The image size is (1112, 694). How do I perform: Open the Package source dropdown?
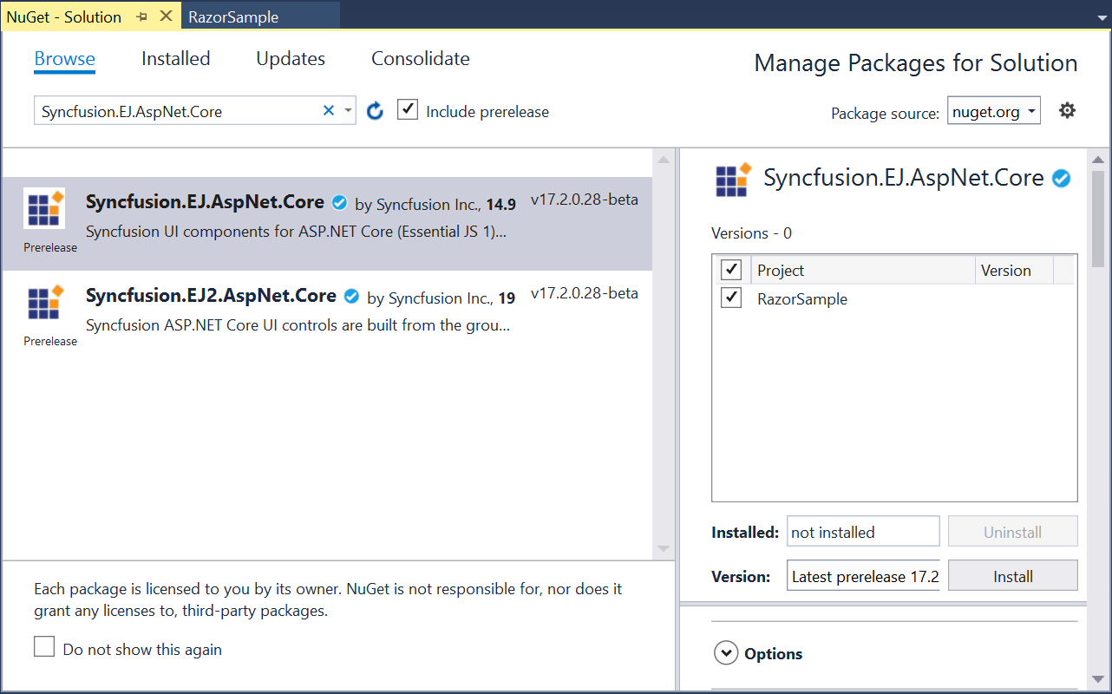click(x=993, y=111)
